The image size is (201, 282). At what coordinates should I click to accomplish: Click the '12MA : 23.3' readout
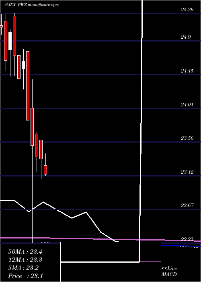(25, 260)
